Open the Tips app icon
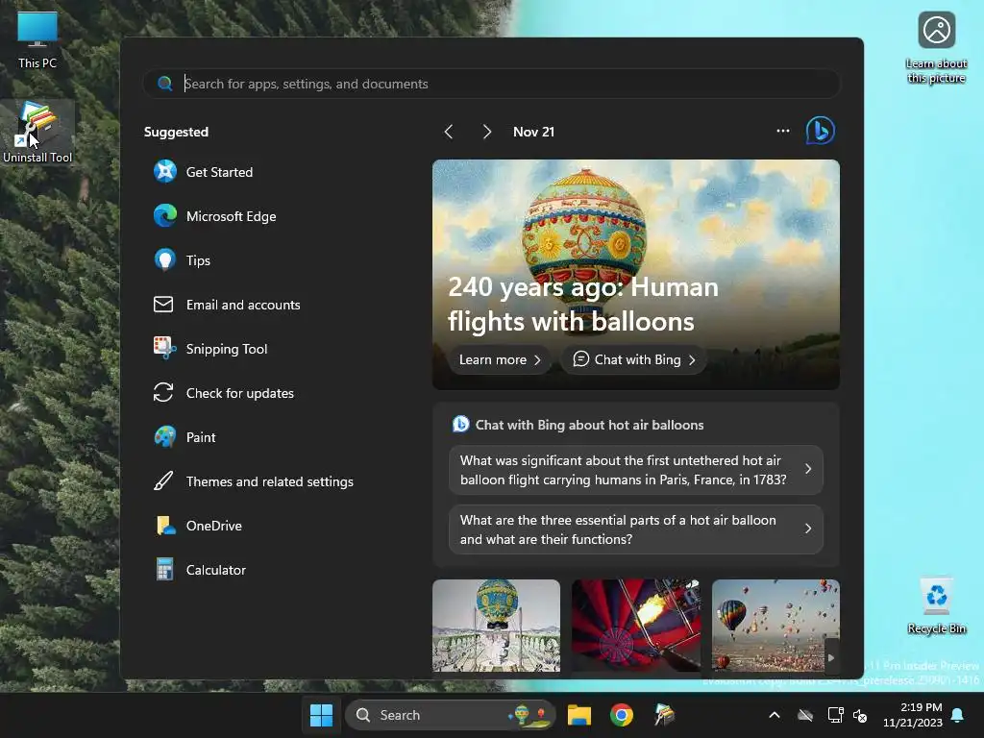Image resolution: width=984 pixels, height=738 pixels. point(165,259)
